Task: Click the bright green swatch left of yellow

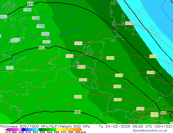Action: 55,129
